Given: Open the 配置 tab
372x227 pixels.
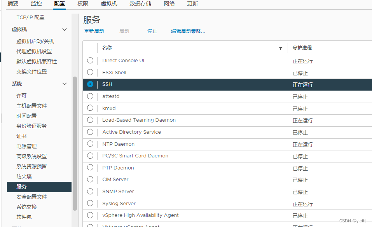Looking at the screenshot, I should 59,3.
